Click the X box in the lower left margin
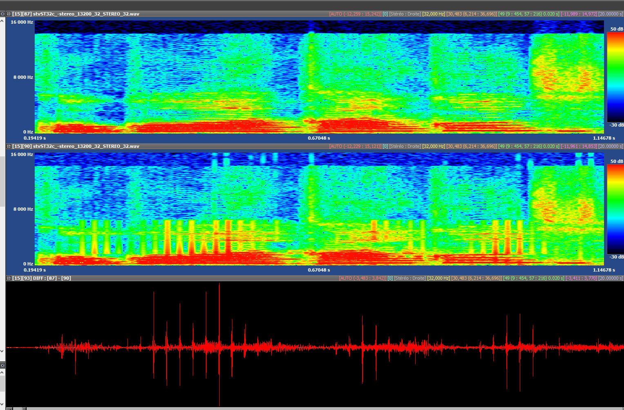This screenshot has width=624, height=410. 2,365
